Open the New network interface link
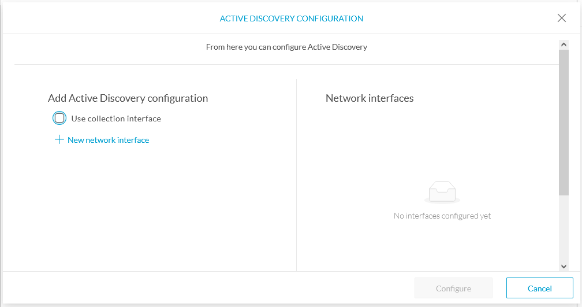This screenshot has height=307, width=582. pos(108,140)
